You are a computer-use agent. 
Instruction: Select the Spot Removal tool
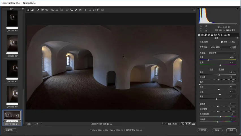tap(67, 10)
